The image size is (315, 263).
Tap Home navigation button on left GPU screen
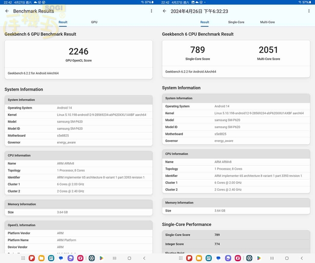(130, 258)
